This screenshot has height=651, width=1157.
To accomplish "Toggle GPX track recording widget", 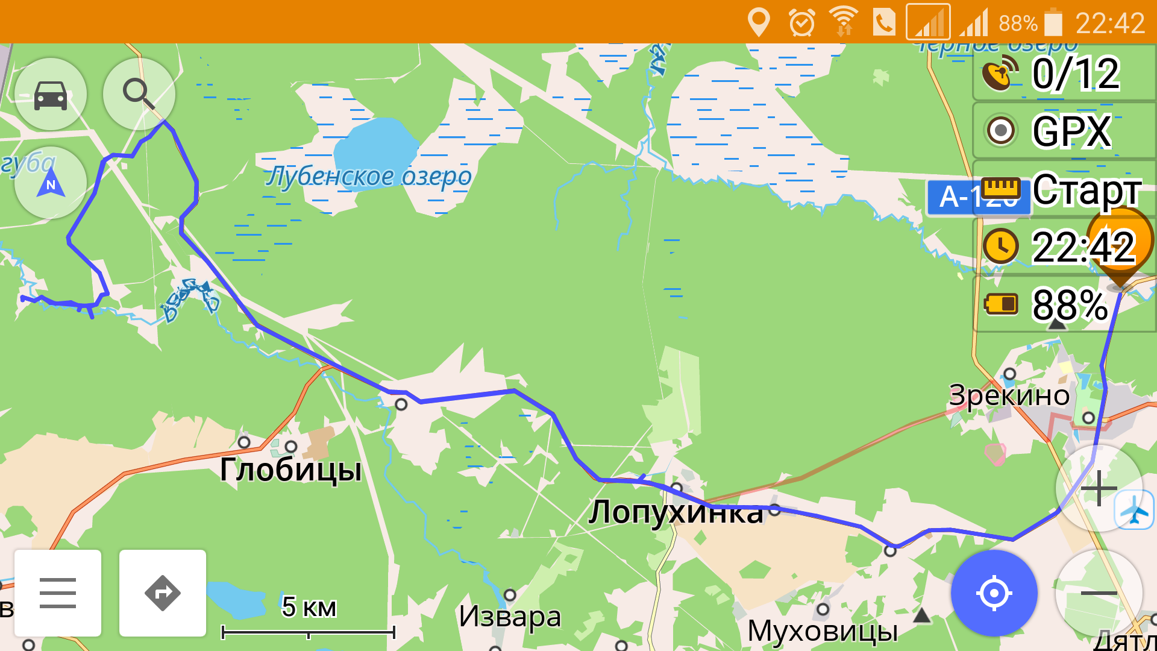I will click(x=1065, y=130).
